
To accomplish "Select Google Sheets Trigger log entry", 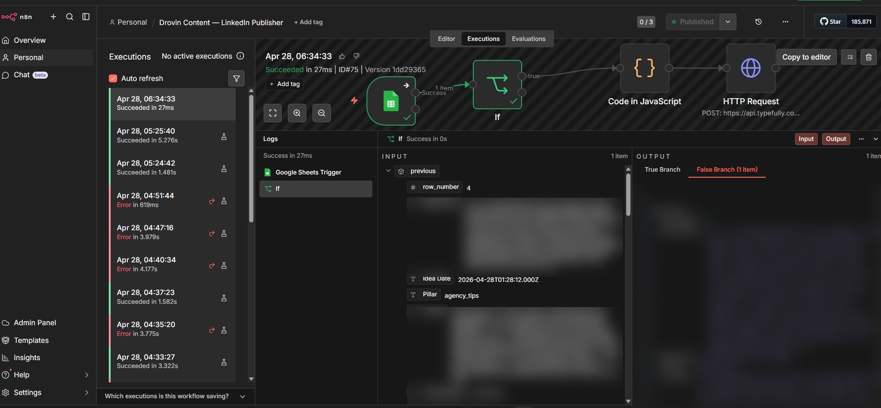I will (x=316, y=173).
